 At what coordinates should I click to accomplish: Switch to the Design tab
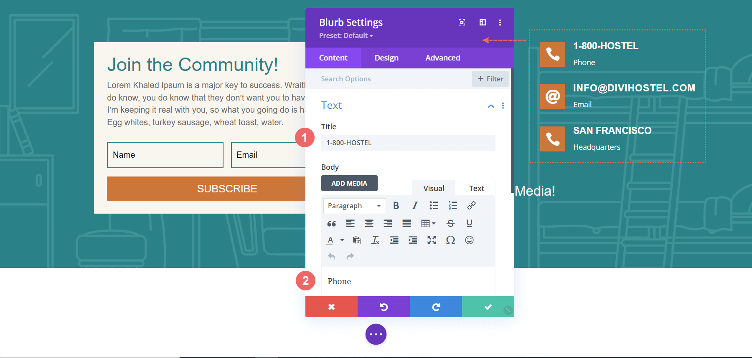click(386, 58)
